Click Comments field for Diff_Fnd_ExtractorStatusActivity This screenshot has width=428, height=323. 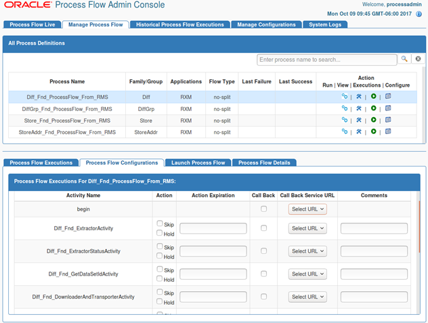(x=374, y=251)
